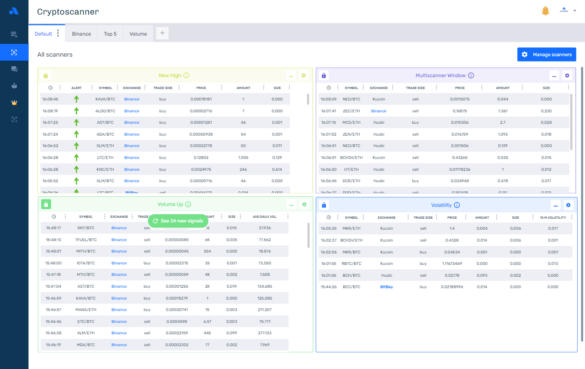
Task: Open the Volume Up scanner settings gear
Action: (304, 205)
